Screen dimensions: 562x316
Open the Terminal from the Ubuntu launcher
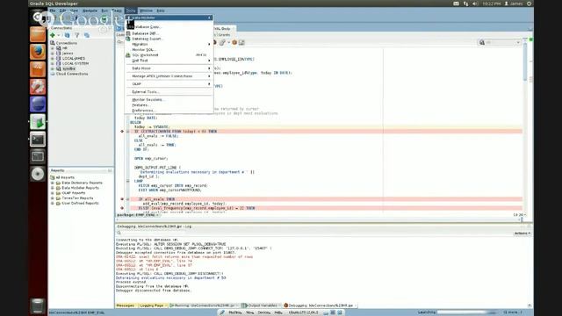coord(38,140)
